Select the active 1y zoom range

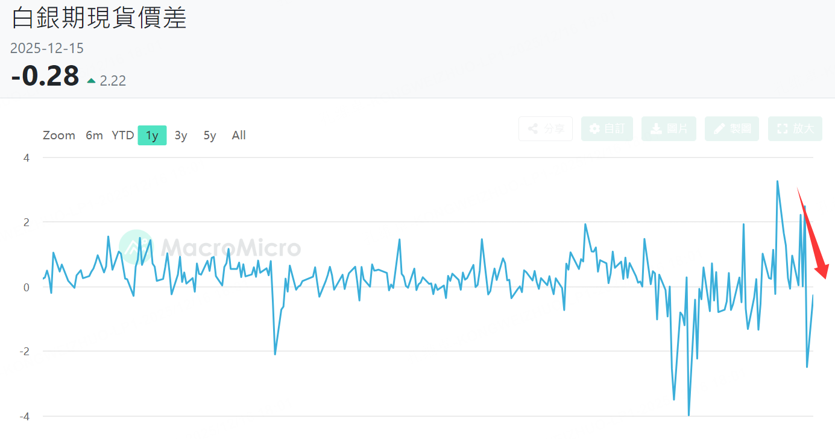(x=152, y=136)
